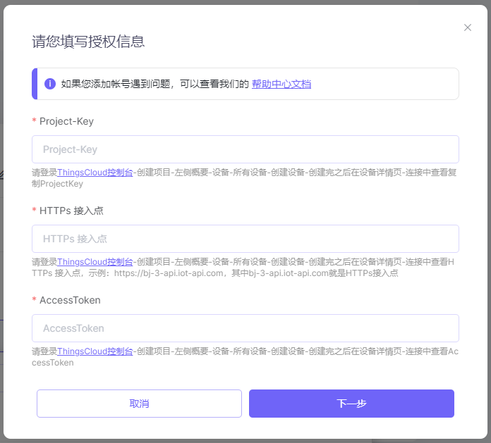491x443 pixels.
Task: Click the red asterisk beside Project-Key
Action: (35, 121)
